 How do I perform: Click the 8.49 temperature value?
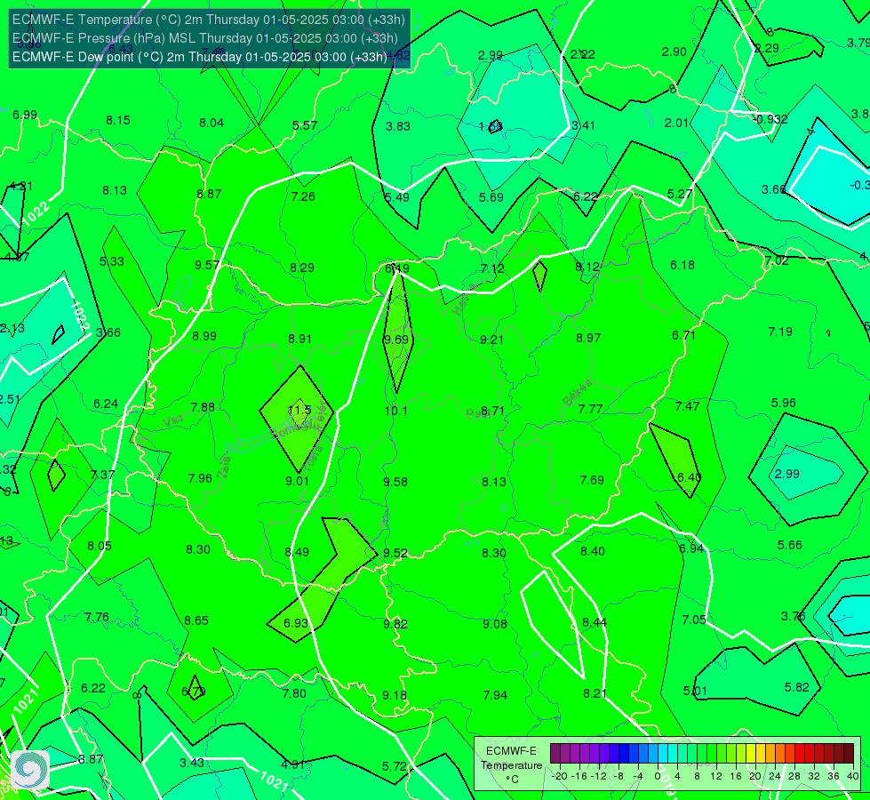296,552
